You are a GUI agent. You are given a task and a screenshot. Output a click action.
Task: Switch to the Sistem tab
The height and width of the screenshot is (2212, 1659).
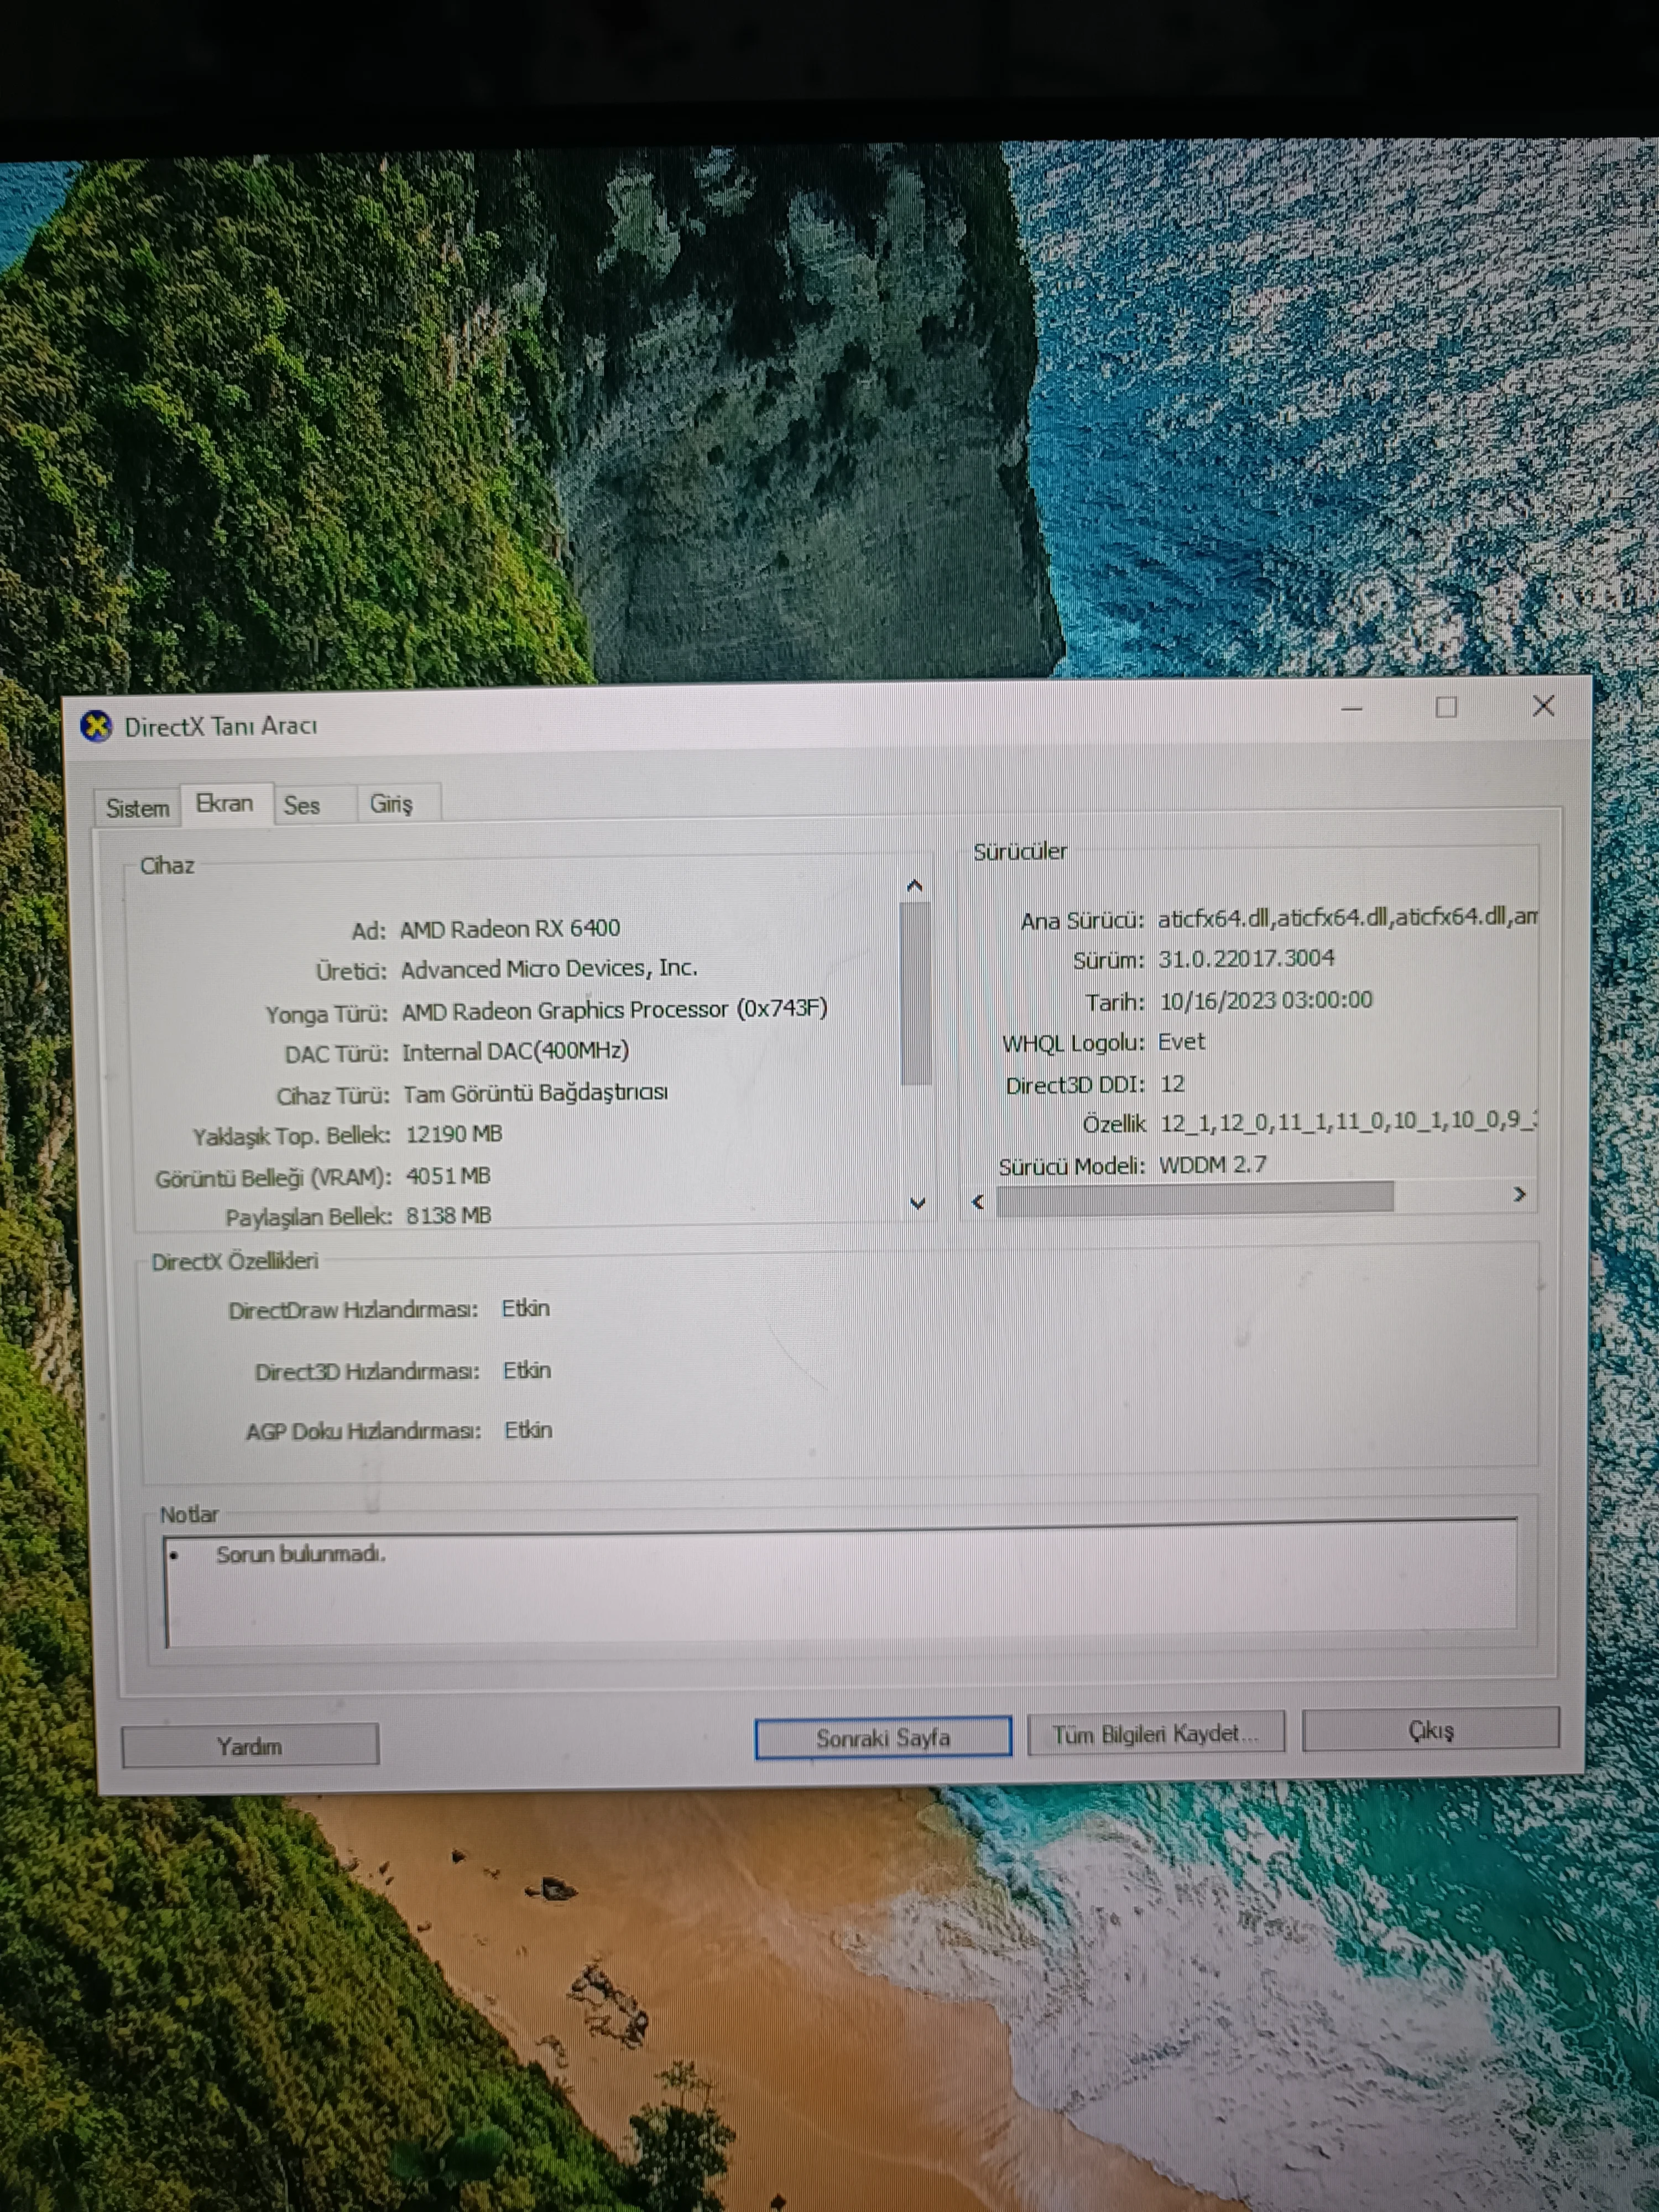click(x=137, y=808)
